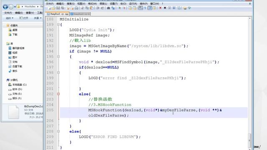The height and width of the screenshot is (150, 267).
Task: Undo the last edit via toolbar
Action: point(98,8)
